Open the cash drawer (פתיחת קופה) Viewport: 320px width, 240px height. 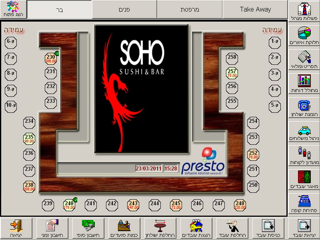[x=304, y=204]
